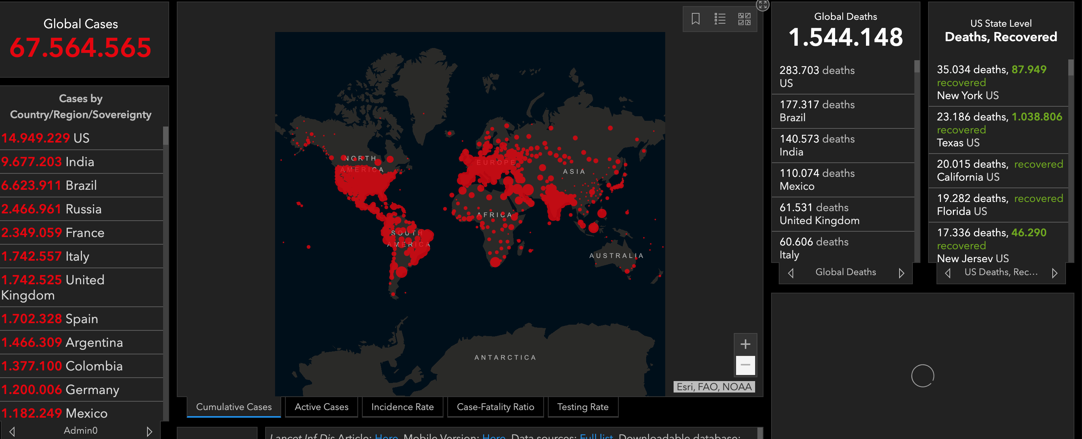Open the basemap gallery grid icon
The image size is (1082, 439).
point(744,19)
